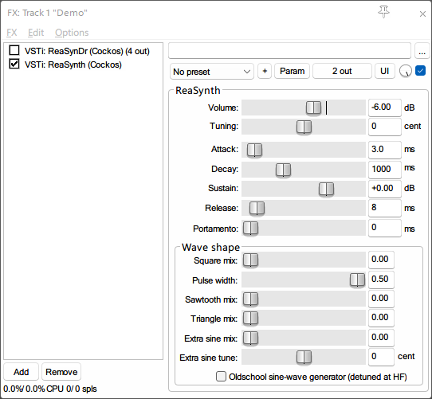
Task: Disable the ReaSynth plugin checkbox
Action: coord(14,64)
